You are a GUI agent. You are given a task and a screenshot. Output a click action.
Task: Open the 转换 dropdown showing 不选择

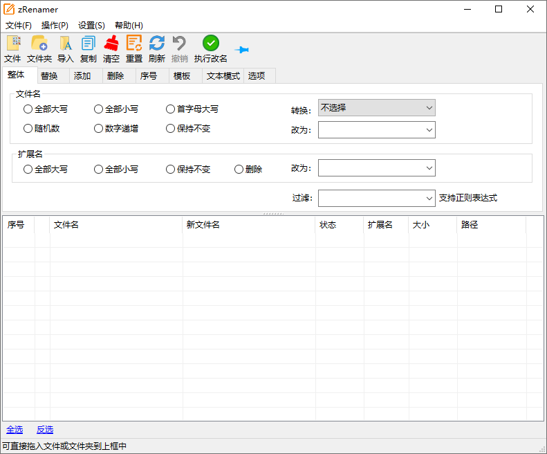(x=376, y=107)
